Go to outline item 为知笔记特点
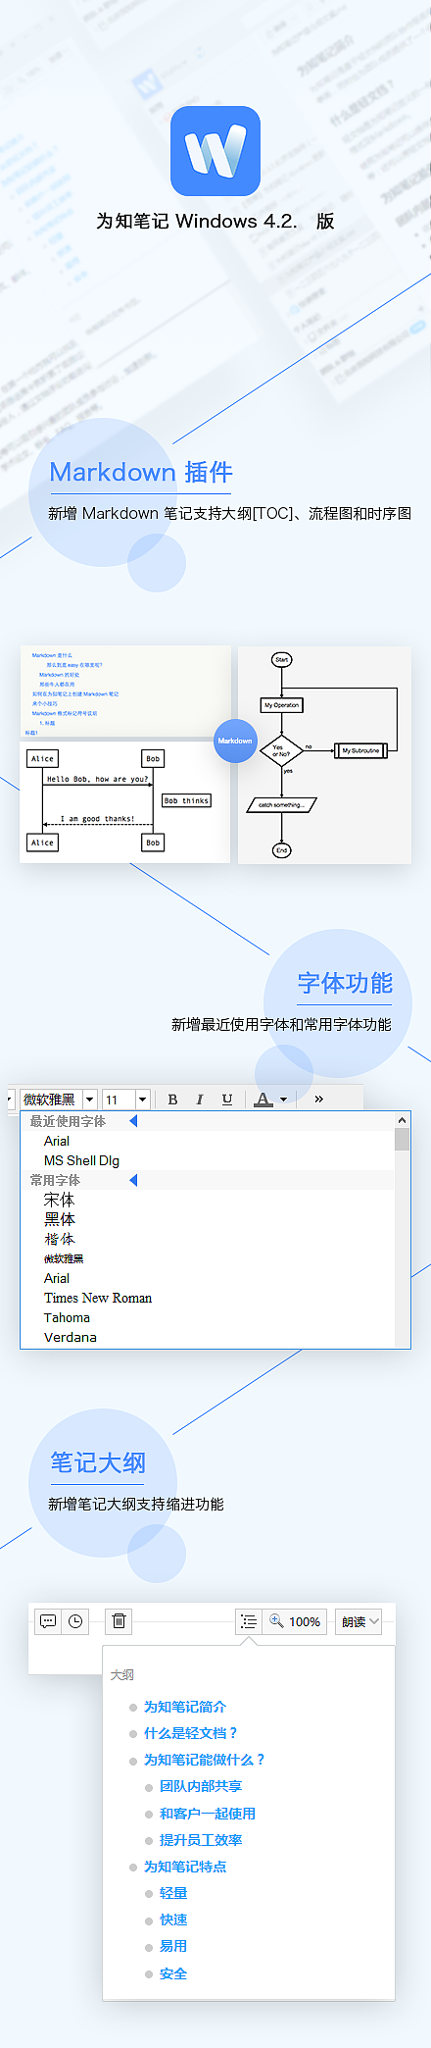 185,1867
